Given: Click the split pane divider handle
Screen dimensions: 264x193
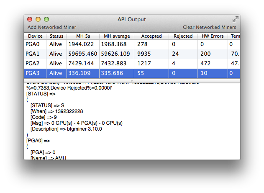Looking at the screenshot, I should 132,80.
